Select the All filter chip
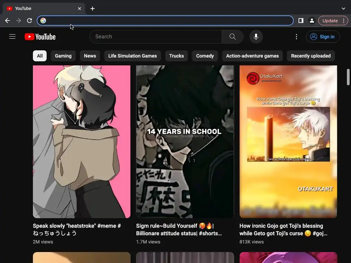The image size is (351, 263). tap(40, 56)
